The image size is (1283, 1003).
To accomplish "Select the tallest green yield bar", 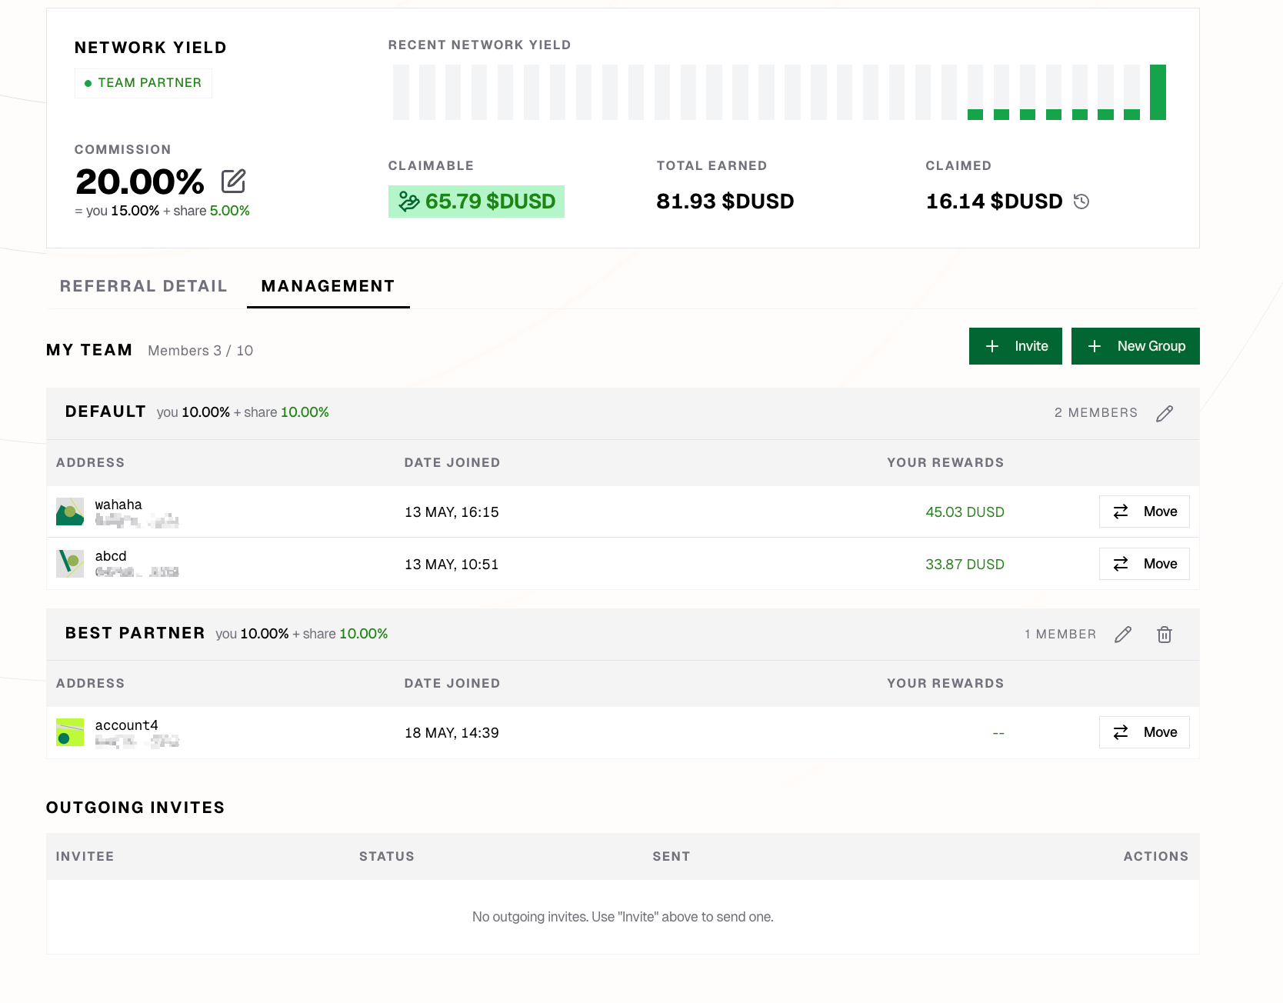I will coord(1158,92).
